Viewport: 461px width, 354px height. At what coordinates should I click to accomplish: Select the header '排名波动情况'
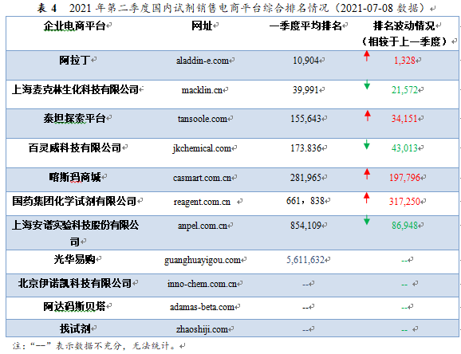404,26
